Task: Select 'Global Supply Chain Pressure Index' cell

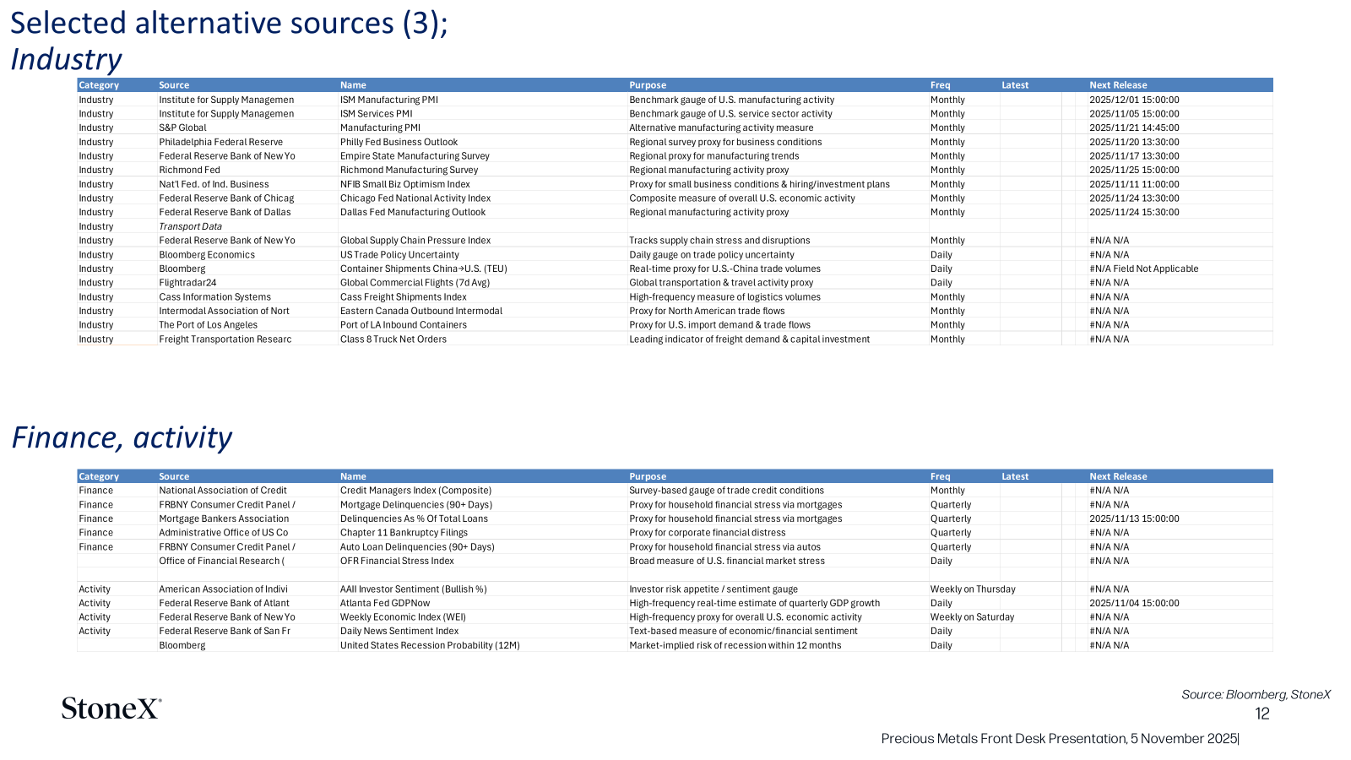Action: pyautogui.click(x=415, y=241)
